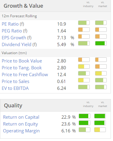Click the EPS Growth (f) link
Viewport: 113px width, 141px height.
[x=17, y=38]
